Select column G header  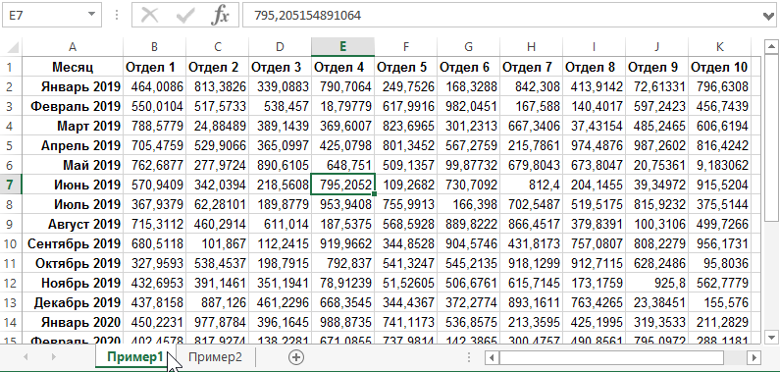(468, 47)
